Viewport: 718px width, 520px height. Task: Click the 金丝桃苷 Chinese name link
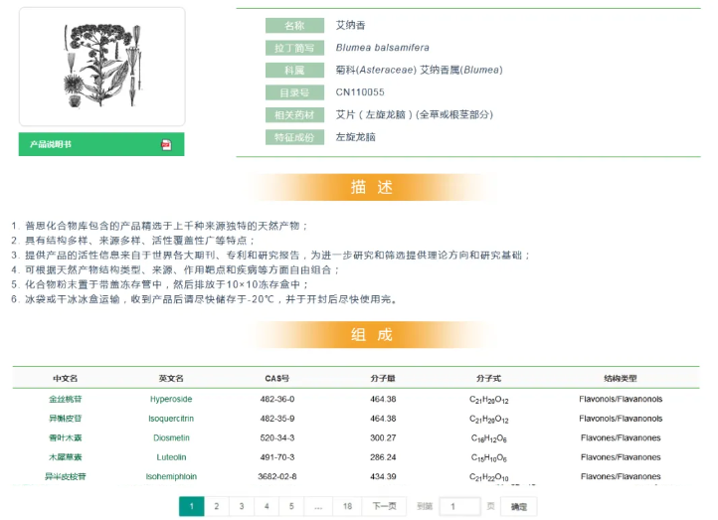tap(66, 399)
